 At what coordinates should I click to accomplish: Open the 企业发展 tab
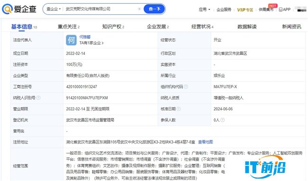coord(158,27)
